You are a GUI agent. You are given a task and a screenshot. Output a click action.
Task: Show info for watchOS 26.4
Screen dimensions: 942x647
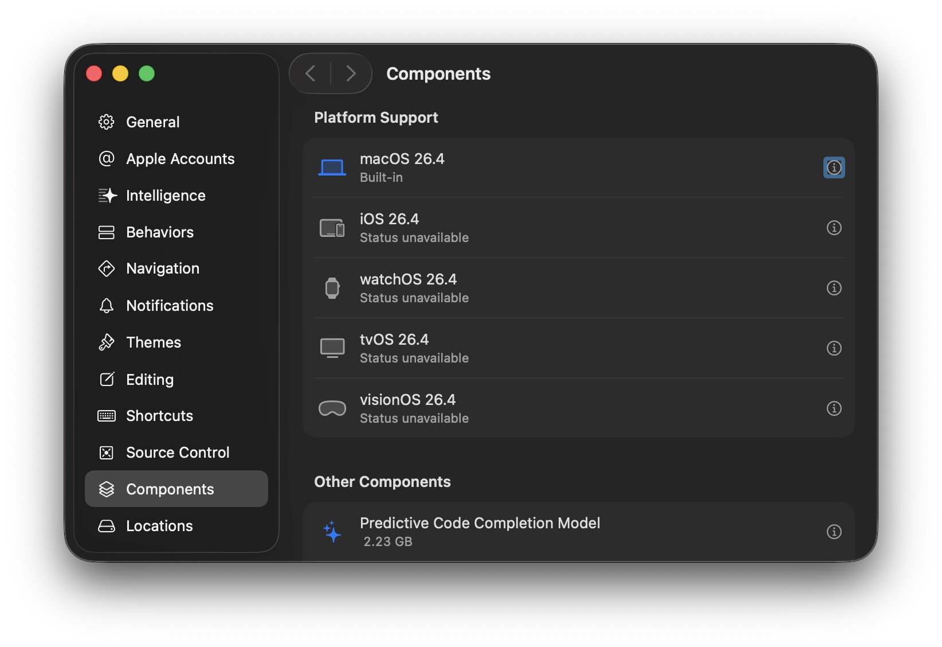click(834, 288)
